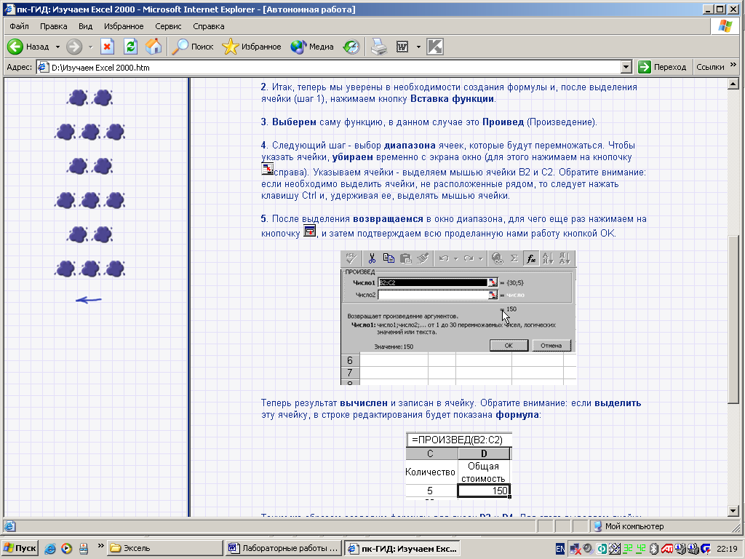Switch to the Эксель folder taskbar button
745x559 pixels.
[165, 548]
